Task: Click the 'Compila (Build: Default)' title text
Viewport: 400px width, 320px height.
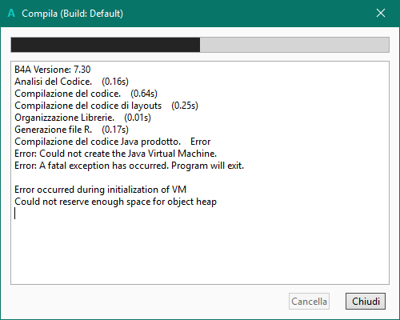Action: tap(73, 14)
